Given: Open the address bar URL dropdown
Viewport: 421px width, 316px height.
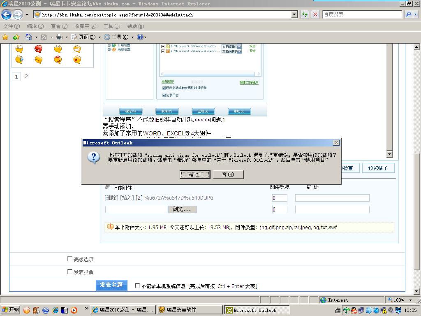Looking at the screenshot, I should [x=294, y=14].
